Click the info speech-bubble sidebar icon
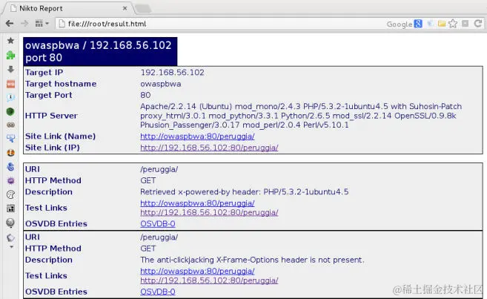This screenshot has width=487, height=299. [10, 98]
